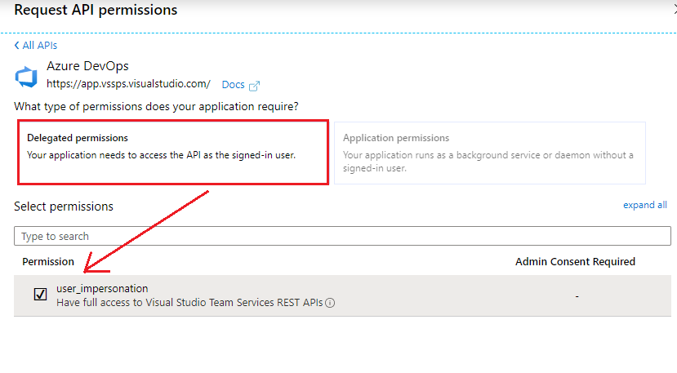Uncheck the user_impersonation permission checkbox

click(x=40, y=295)
